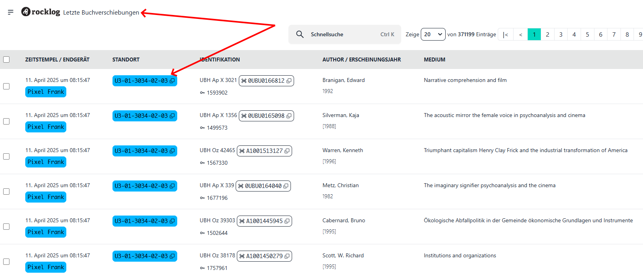Click the Standort column header

point(126,60)
